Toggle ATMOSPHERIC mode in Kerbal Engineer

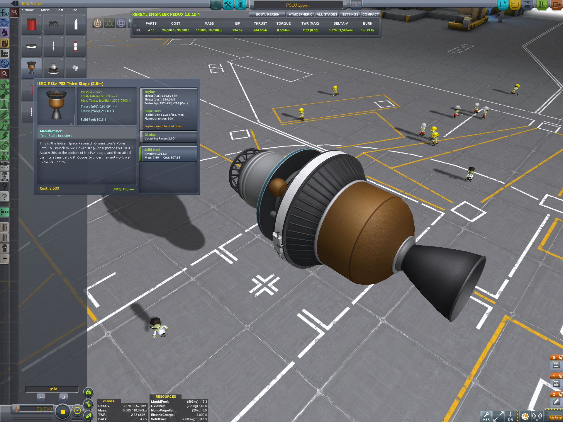coord(300,14)
